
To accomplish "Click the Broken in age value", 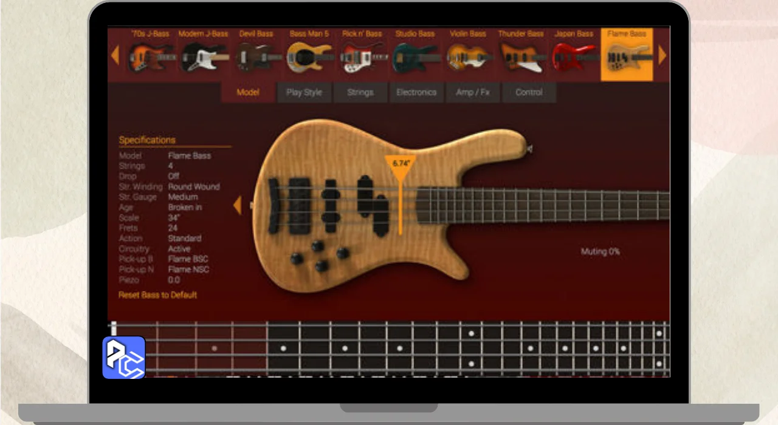I will point(185,207).
